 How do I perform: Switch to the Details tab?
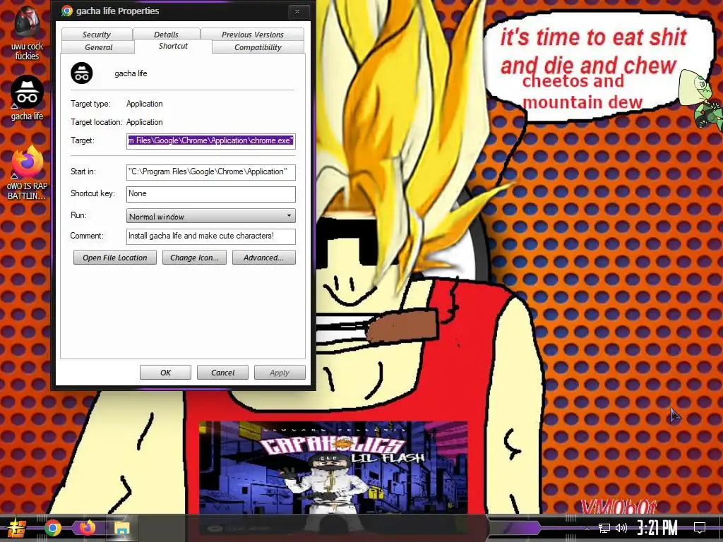click(x=166, y=35)
